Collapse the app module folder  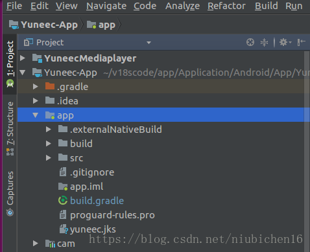(x=36, y=115)
